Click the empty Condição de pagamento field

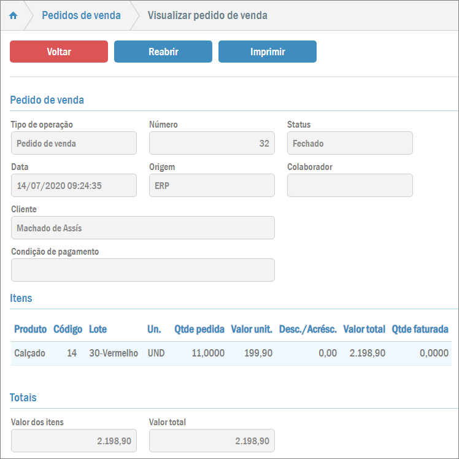click(142, 270)
